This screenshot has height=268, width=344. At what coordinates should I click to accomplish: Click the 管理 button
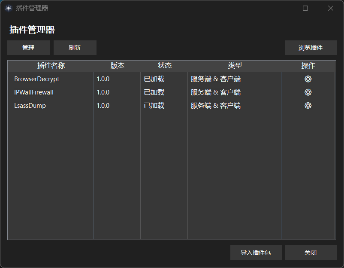[x=29, y=48]
